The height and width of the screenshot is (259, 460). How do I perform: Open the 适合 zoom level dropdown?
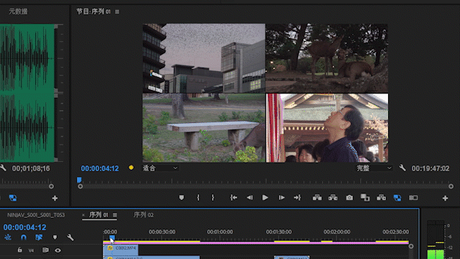(160, 168)
